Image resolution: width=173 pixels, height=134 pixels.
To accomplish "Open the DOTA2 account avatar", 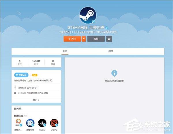I will click(54, 123).
